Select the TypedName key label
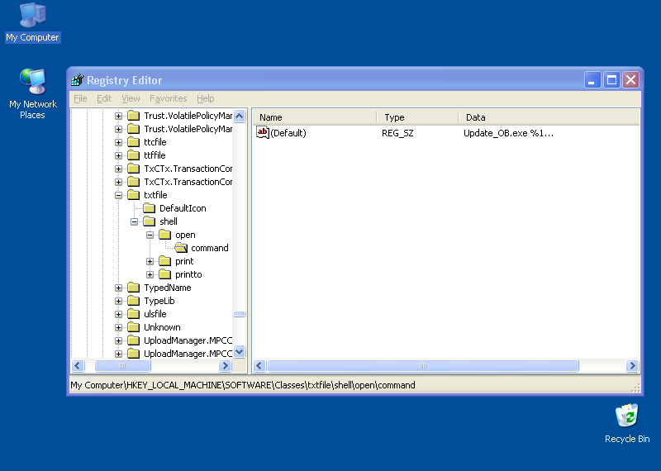The height and width of the screenshot is (471, 661). (168, 288)
